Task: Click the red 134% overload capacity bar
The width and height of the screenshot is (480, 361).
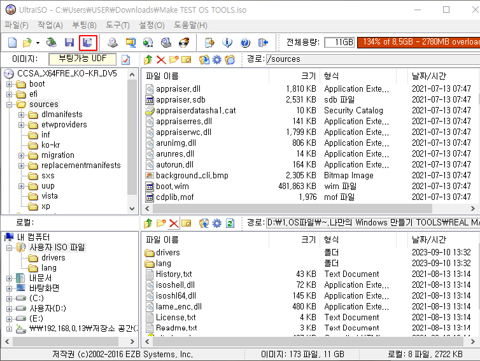Action: (418, 42)
